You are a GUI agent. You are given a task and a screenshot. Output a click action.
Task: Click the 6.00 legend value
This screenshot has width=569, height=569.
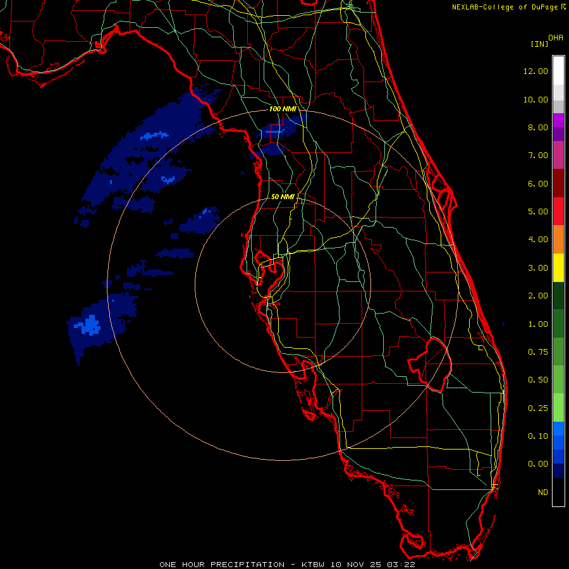538,183
